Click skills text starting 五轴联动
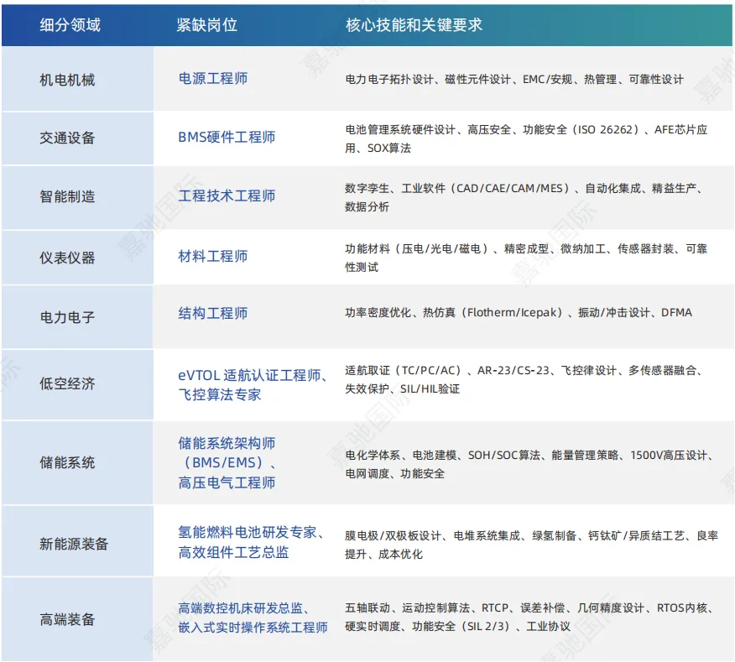Viewport: 735px width, 662px height. [529, 617]
